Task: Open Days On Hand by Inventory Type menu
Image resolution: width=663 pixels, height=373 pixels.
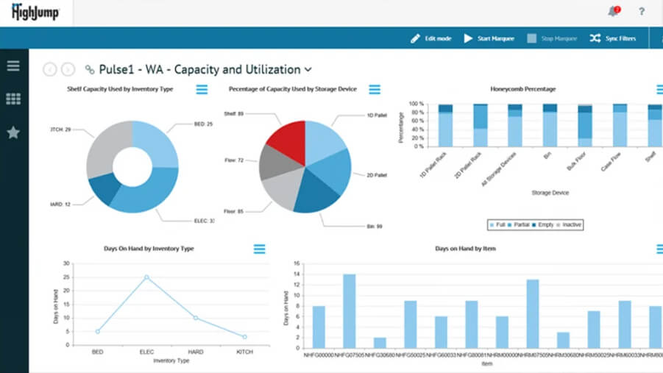Action: pyautogui.click(x=259, y=249)
